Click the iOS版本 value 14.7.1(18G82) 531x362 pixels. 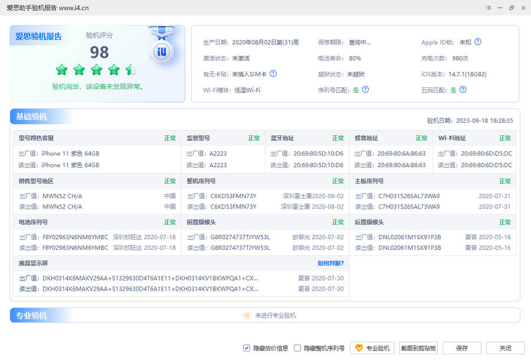467,74
